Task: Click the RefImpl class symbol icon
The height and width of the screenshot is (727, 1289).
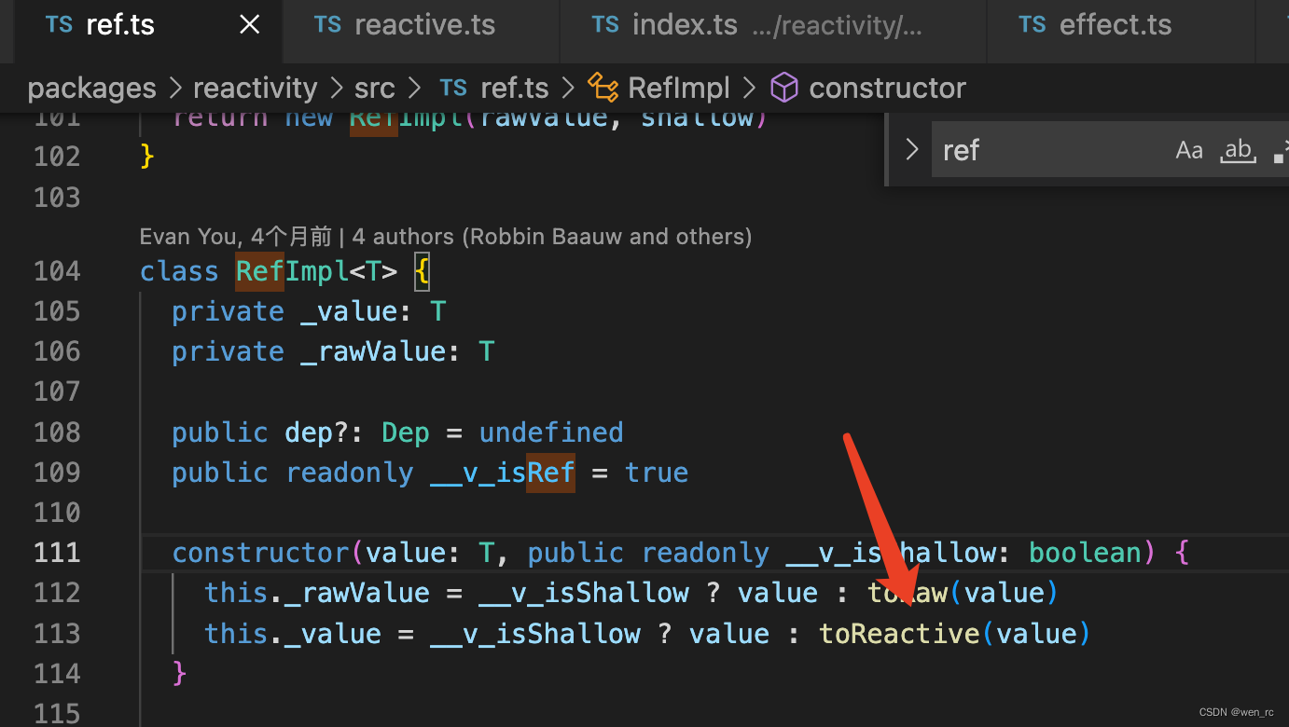Action: click(603, 88)
